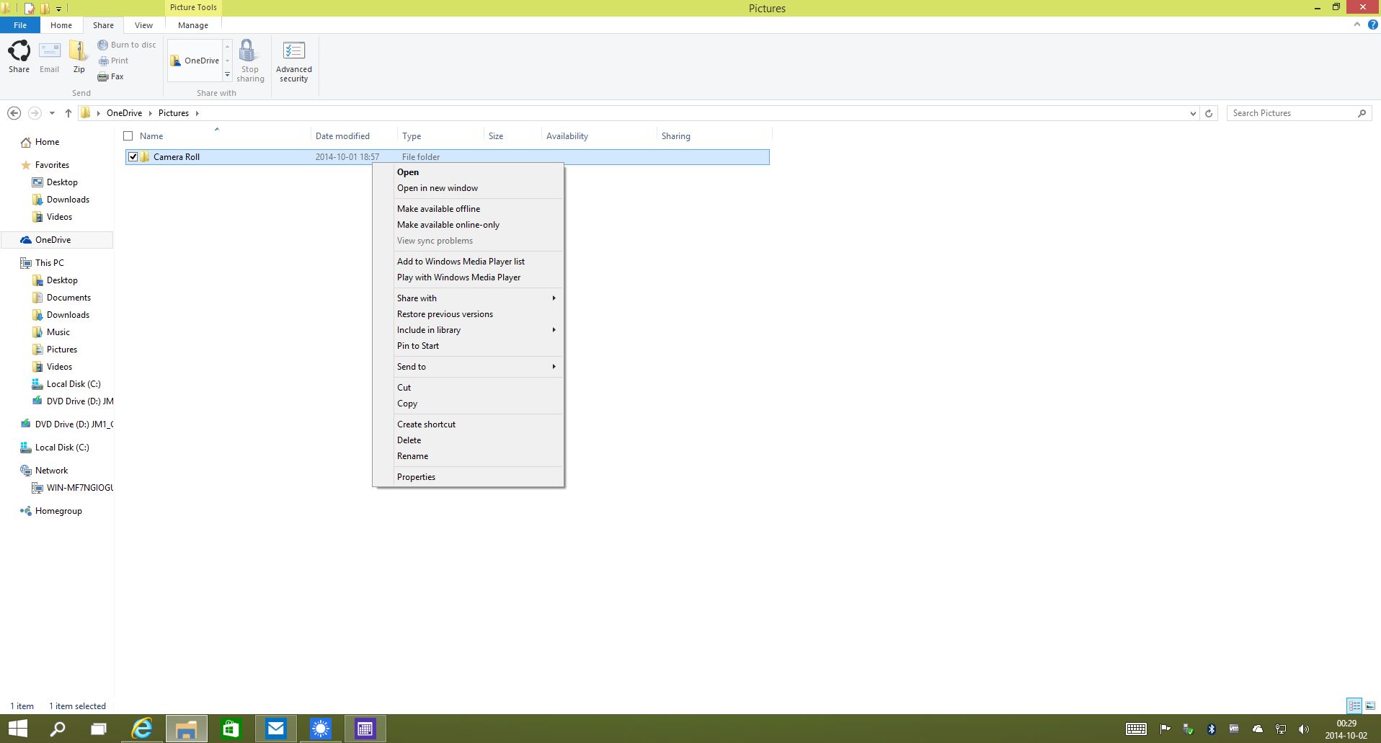Choose Pin to Start
1381x743 pixels.
[x=468, y=345]
